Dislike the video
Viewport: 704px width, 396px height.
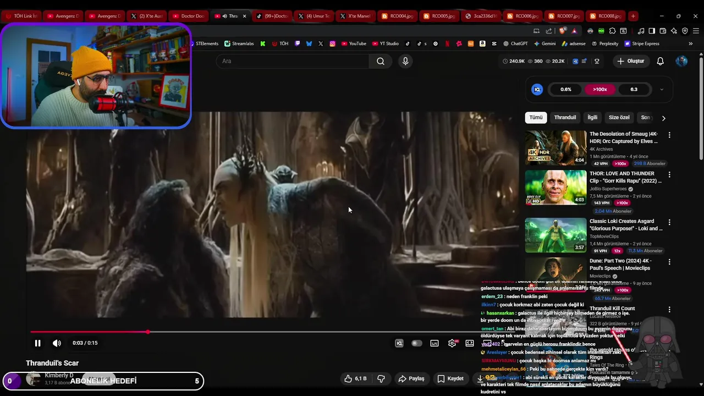click(381, 378)
